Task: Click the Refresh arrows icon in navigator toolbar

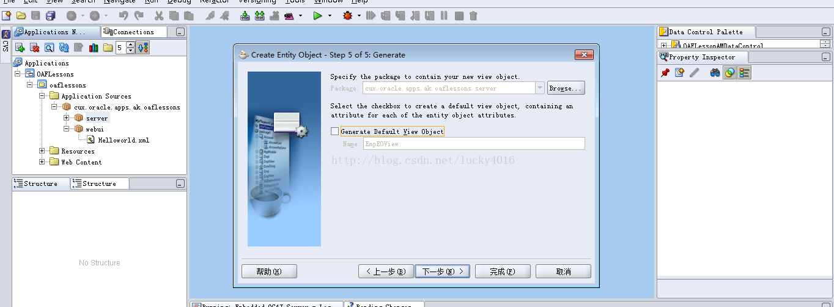Action: (64, 47)
